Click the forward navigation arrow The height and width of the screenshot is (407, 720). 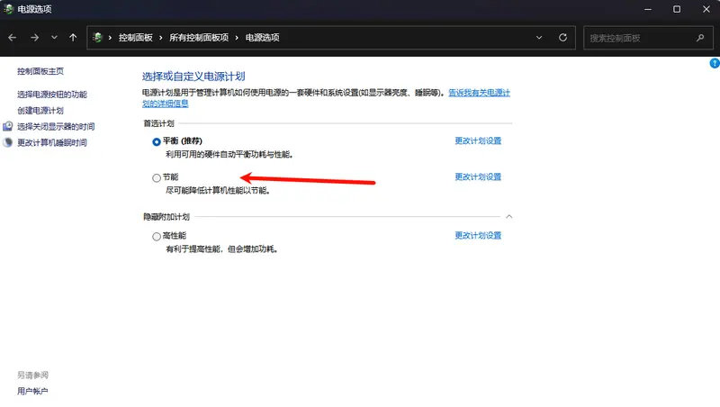tap(33, 38)
